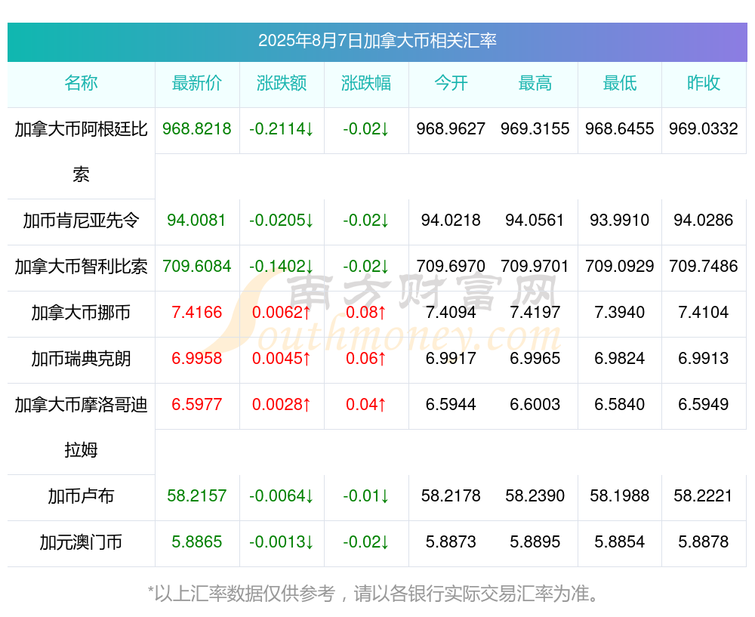This screenshot has height=617, width=755.
Task: Click previous close 94.0286
Action: 704,220
